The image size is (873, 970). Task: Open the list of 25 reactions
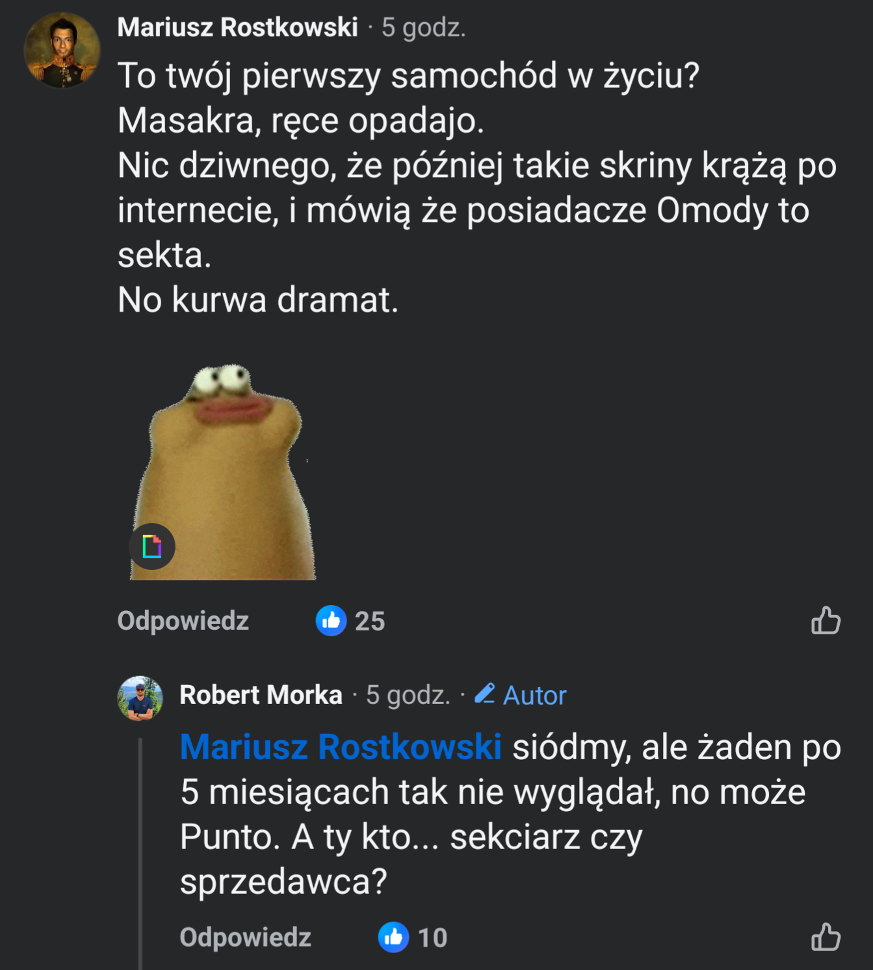click(370, 621)
